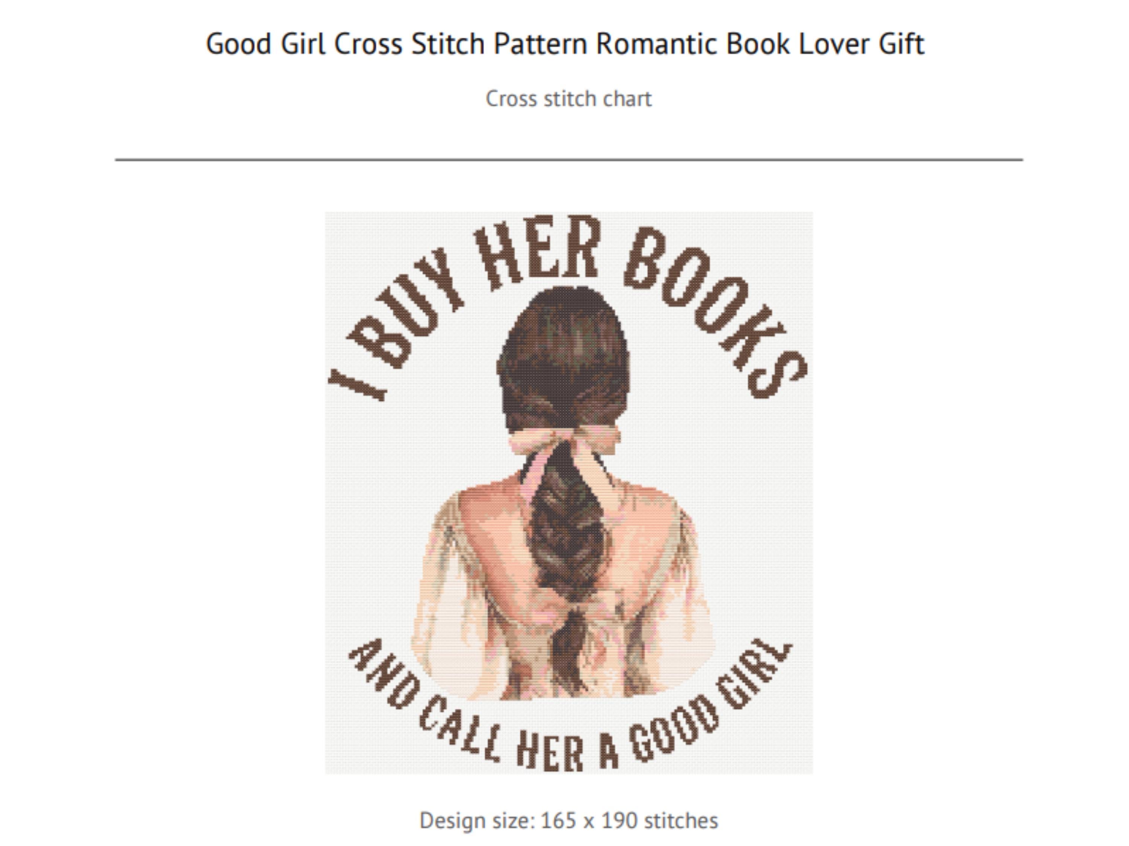Select the "Cross stitch chart" subtitle text
This screenshot has width=1129, height=846.
(x=569, y=99)
